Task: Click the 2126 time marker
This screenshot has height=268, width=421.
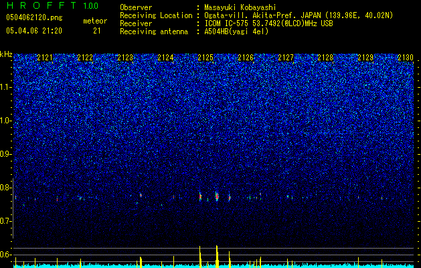Action: (246, 58)
